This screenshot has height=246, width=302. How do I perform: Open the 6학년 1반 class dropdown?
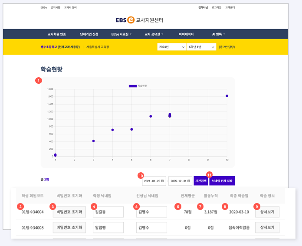(201, 47)
